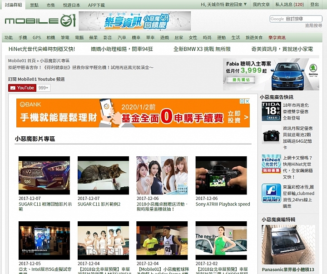Open the 時尚 category menu

pyautogui.click(x=207, y=38)
